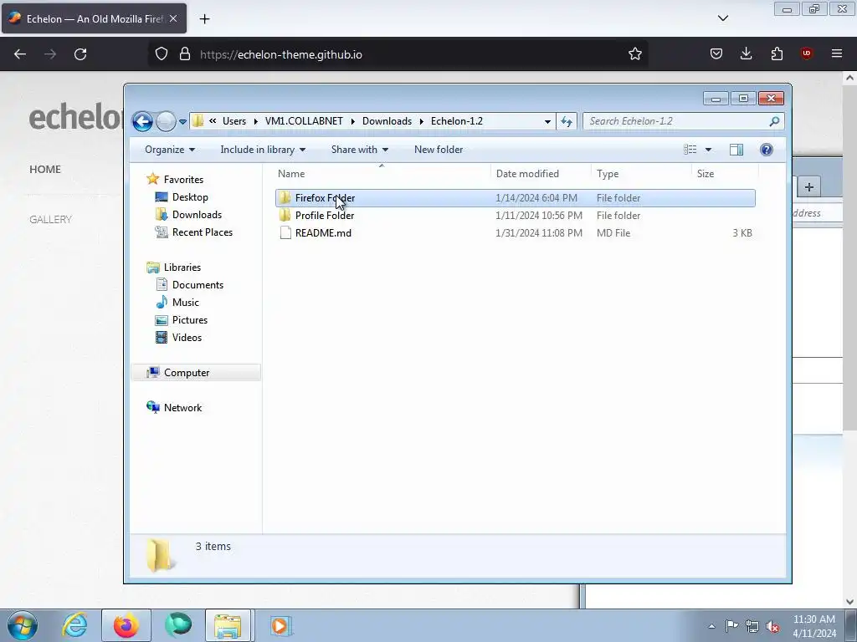Image resolution: width=857 pixels, height=642 pixels.
Task: Open Pictures library
Action: coord(190,320)
